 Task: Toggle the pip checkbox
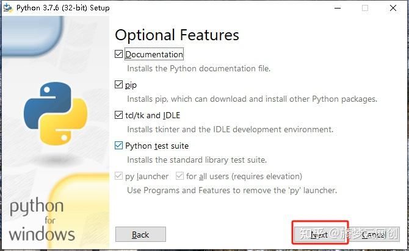click(118, 85)
